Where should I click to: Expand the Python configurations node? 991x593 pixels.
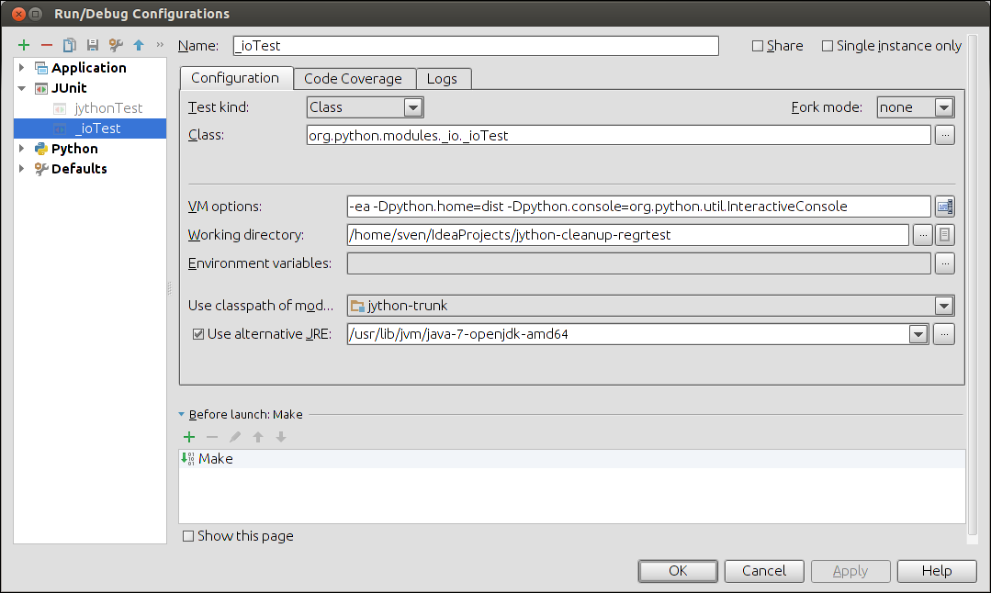click(x=23, y=149)
